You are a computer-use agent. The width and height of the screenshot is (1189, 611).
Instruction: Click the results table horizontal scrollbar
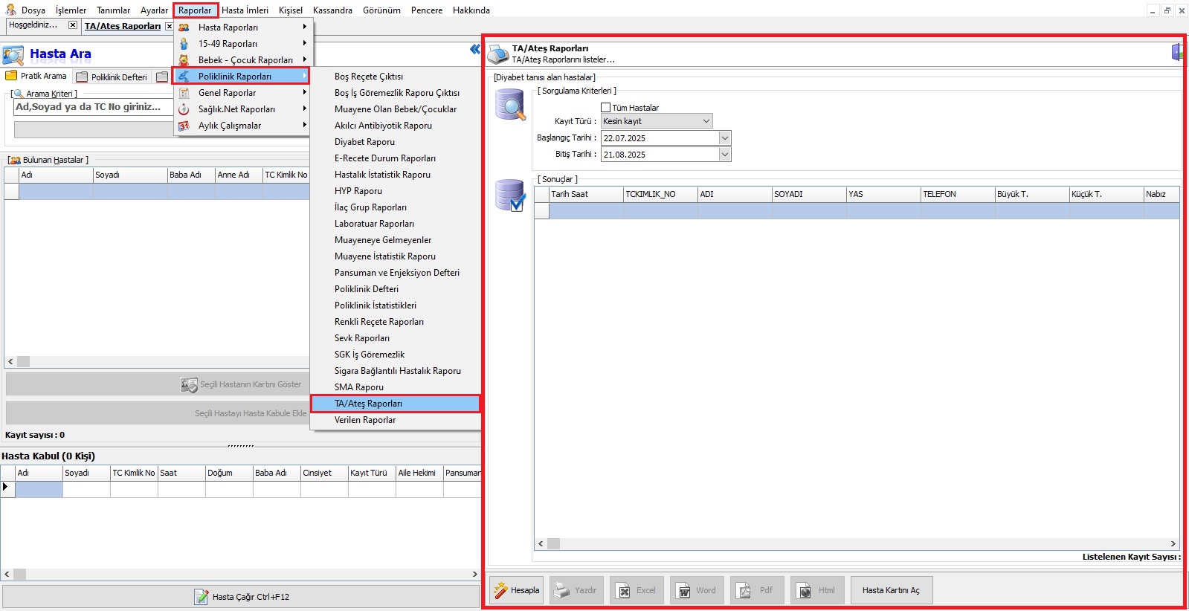(855, 544)
